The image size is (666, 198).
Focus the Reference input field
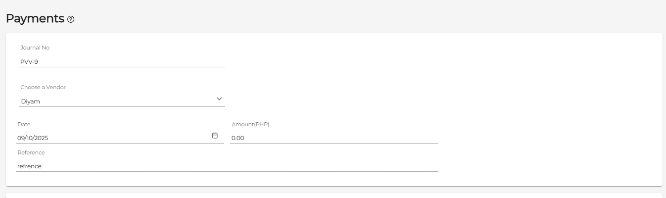227,166
